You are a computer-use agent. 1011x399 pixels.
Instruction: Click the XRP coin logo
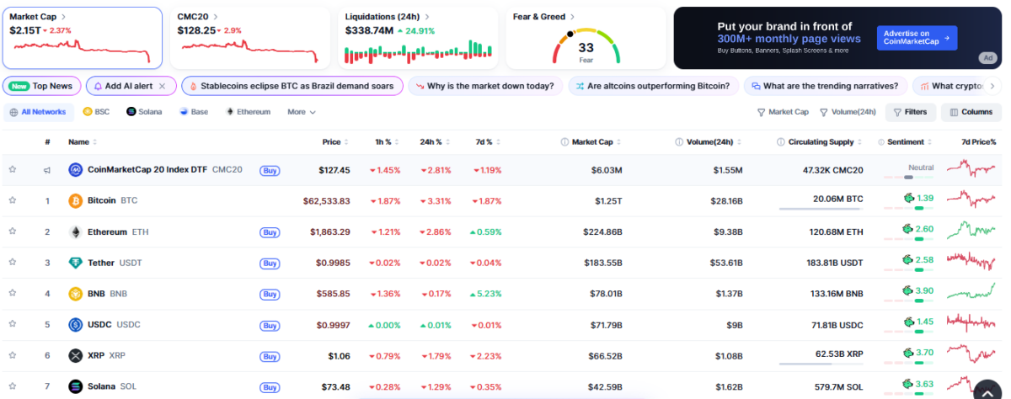[75, 355]
